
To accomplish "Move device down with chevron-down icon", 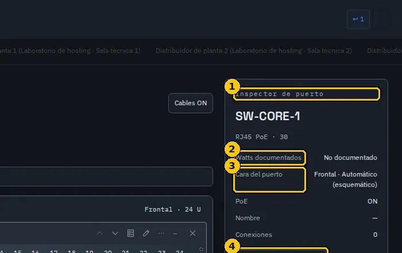I will pos(115,233).
